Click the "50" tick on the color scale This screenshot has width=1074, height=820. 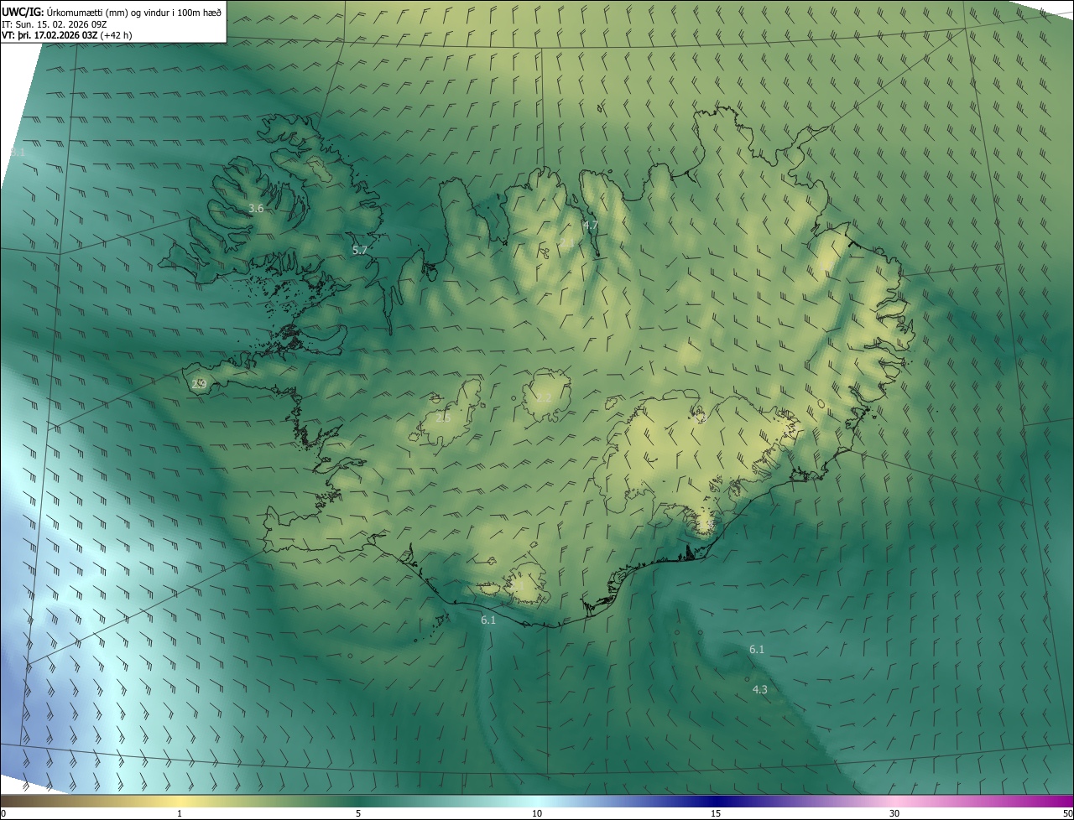(1067, 814)
